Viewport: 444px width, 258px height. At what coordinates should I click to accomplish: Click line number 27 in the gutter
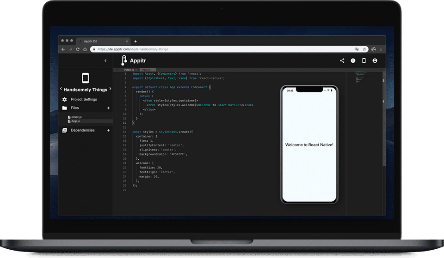(124, 190)
